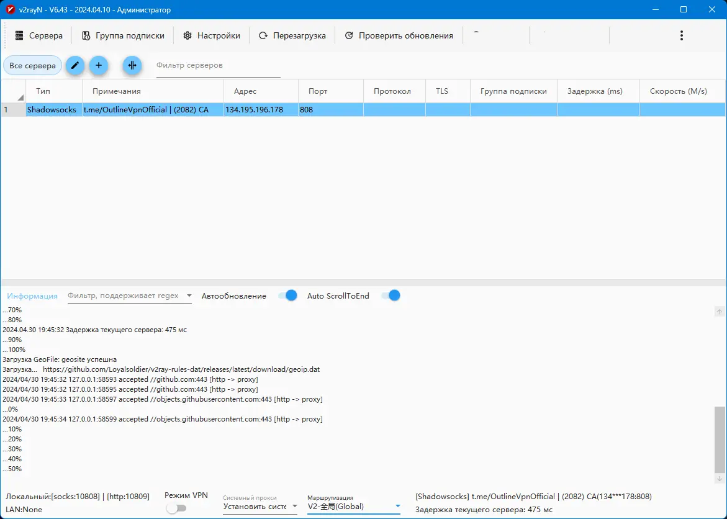Sort by the Адрес column header

point(261,91)
